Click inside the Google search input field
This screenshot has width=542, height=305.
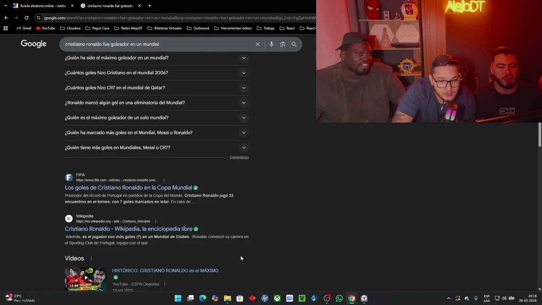[x=157, y=44]
